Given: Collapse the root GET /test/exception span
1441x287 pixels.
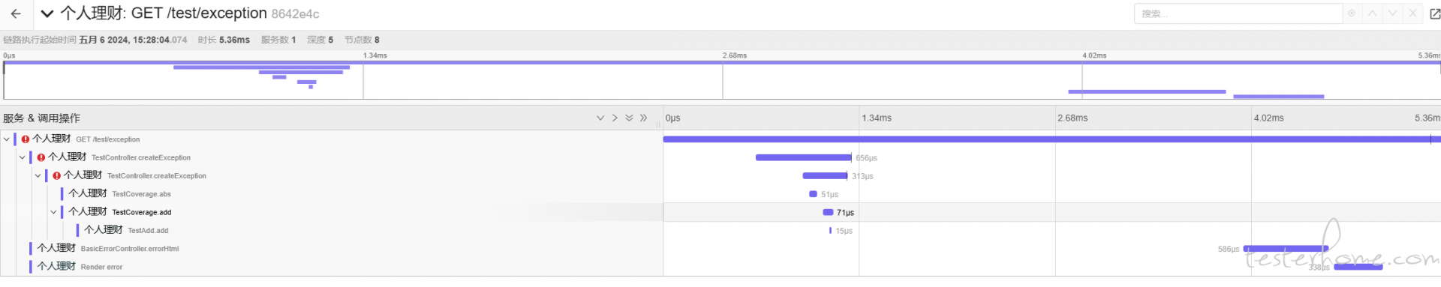Looking at the screenshot, I should (7, 139).
